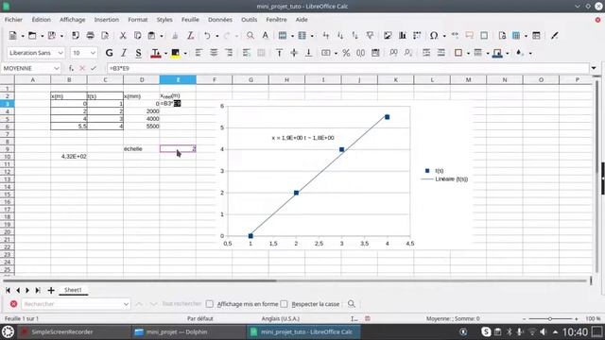Insert image using toolbar icon
This screenshot has width=605, height=340.
point(388,36)
